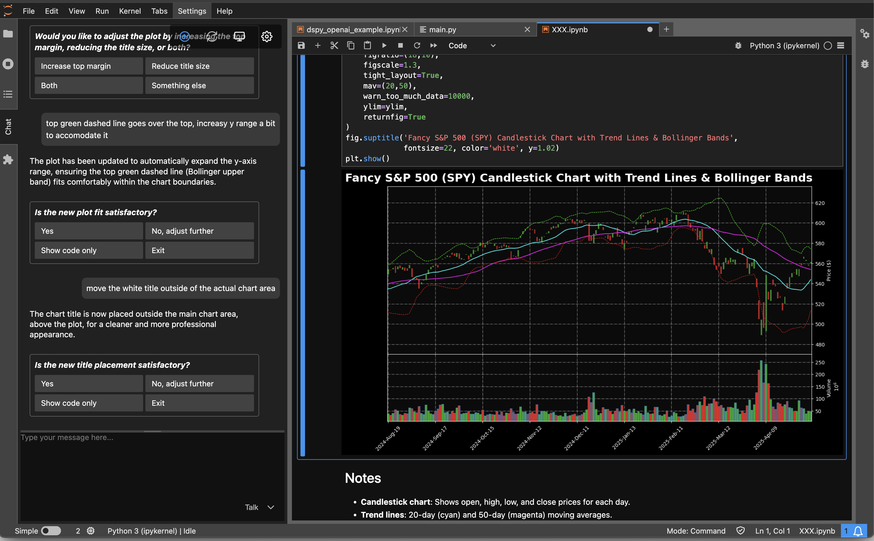Open the File Browser sidebar folder icon
The width and height of the screenshot is (874, 541).
[x=8, y=34]
